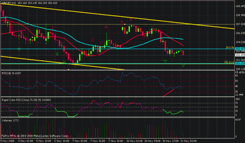Viewport: 245px width, 143px height.
Task: Click level 100 on Rapid Color RSI scale
Action: point(238,99)
